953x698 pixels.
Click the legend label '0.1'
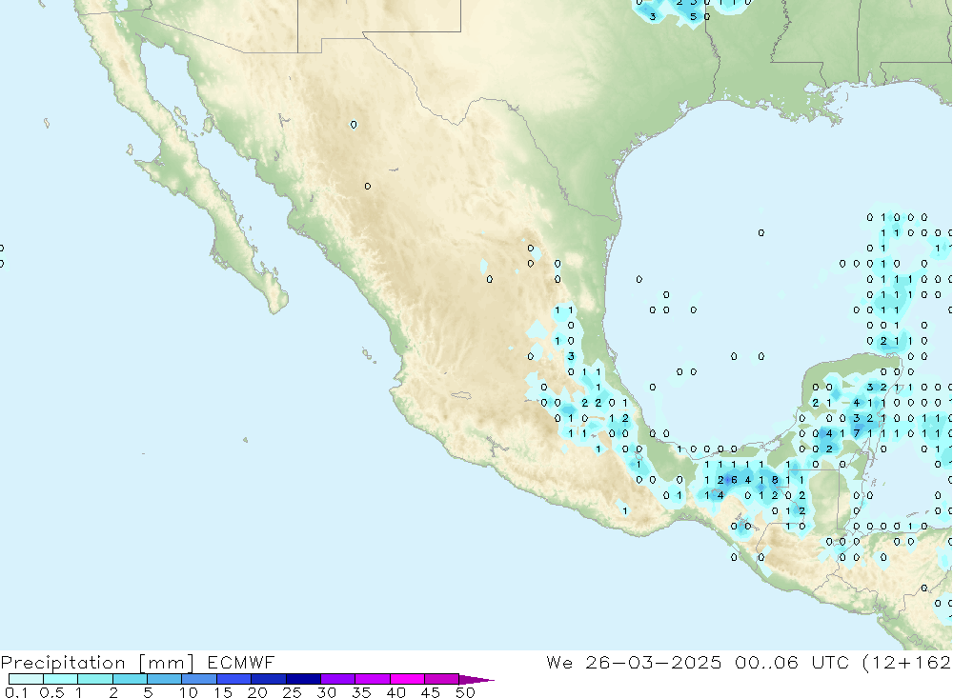16,692
